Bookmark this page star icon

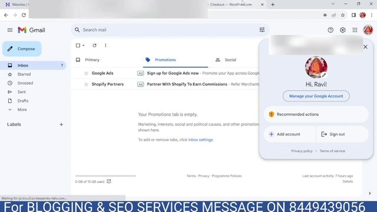(x=343, y=15)
